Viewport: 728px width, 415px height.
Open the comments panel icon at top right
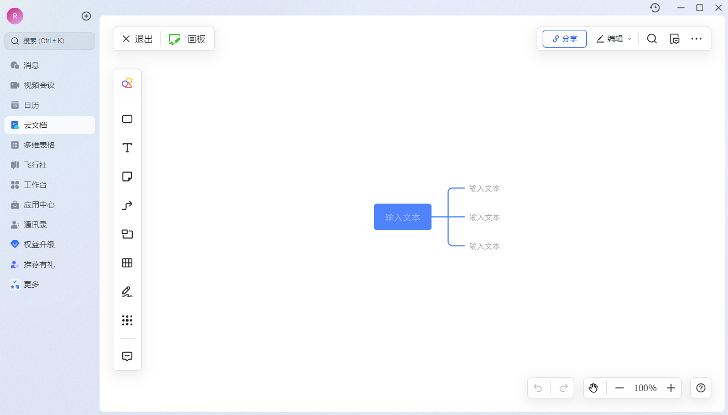[x=674, y=39]
